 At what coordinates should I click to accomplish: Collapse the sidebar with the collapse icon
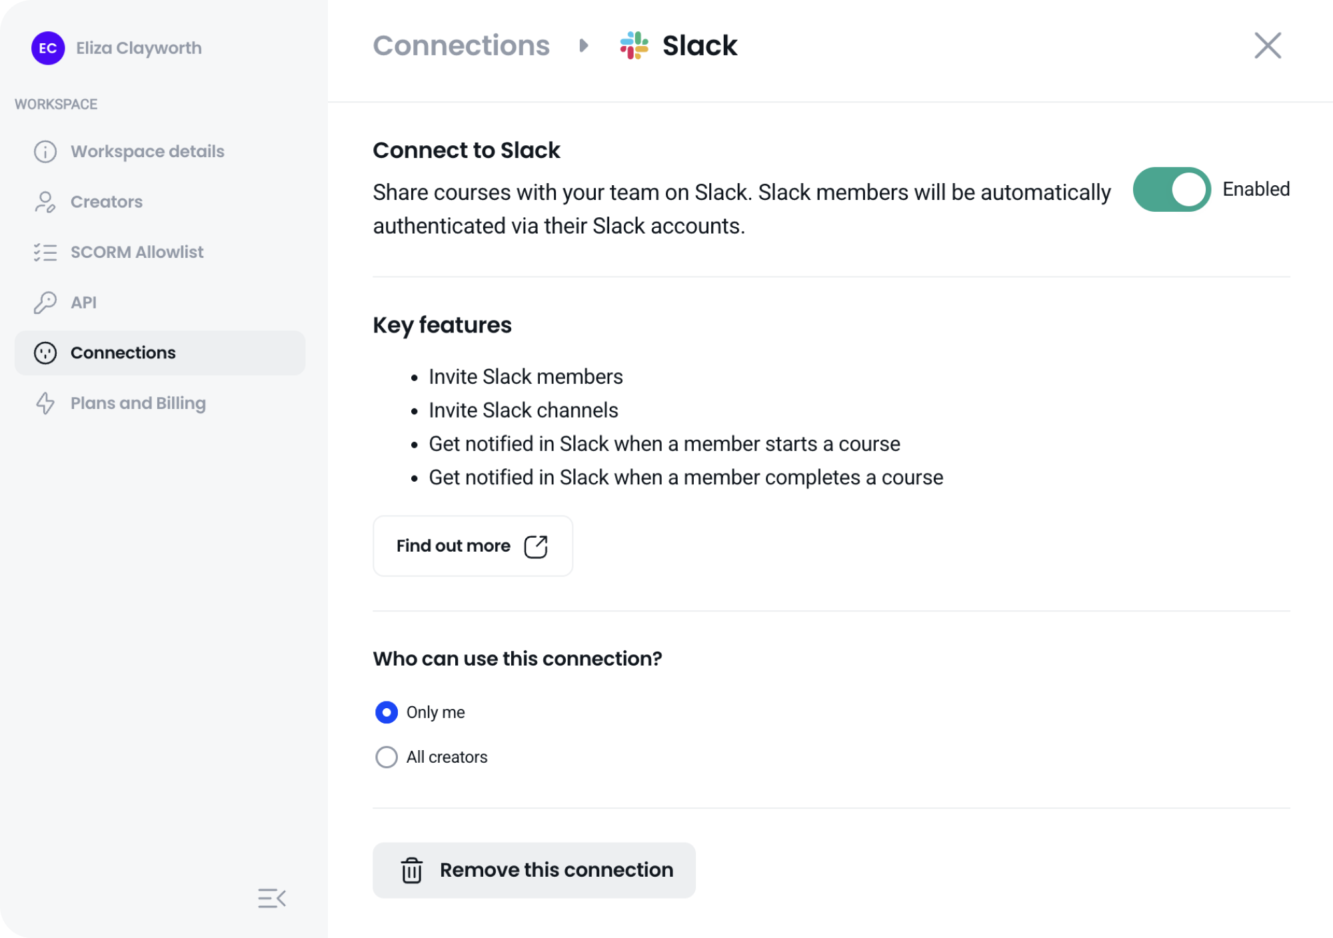coord(272,899)
